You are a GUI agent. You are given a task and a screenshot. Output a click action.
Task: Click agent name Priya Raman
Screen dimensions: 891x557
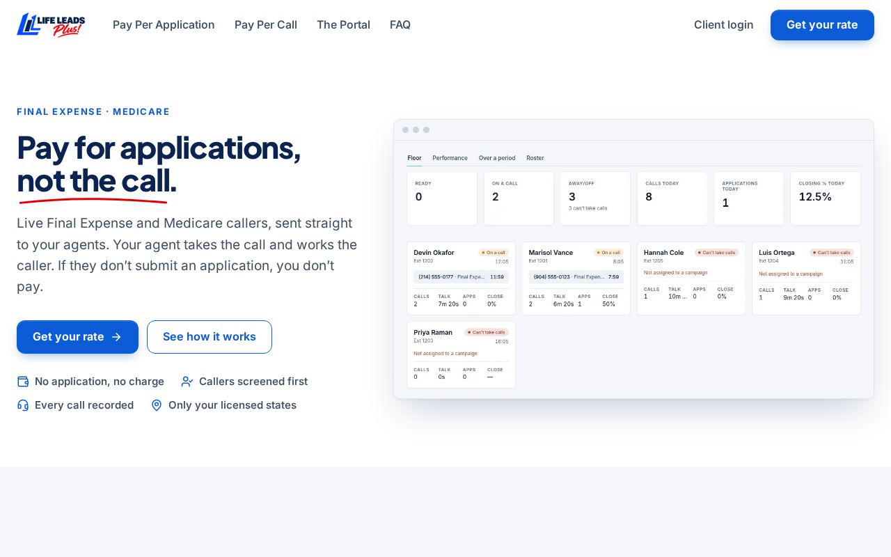(x=433, y=332)
